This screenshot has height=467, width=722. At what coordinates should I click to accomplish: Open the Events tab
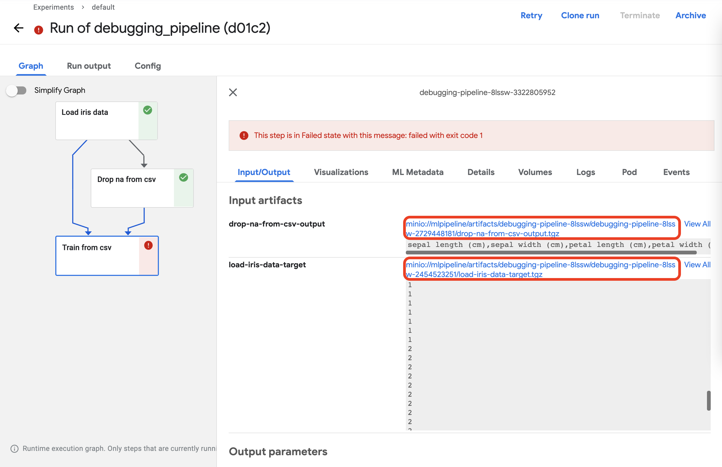(676, 172)
